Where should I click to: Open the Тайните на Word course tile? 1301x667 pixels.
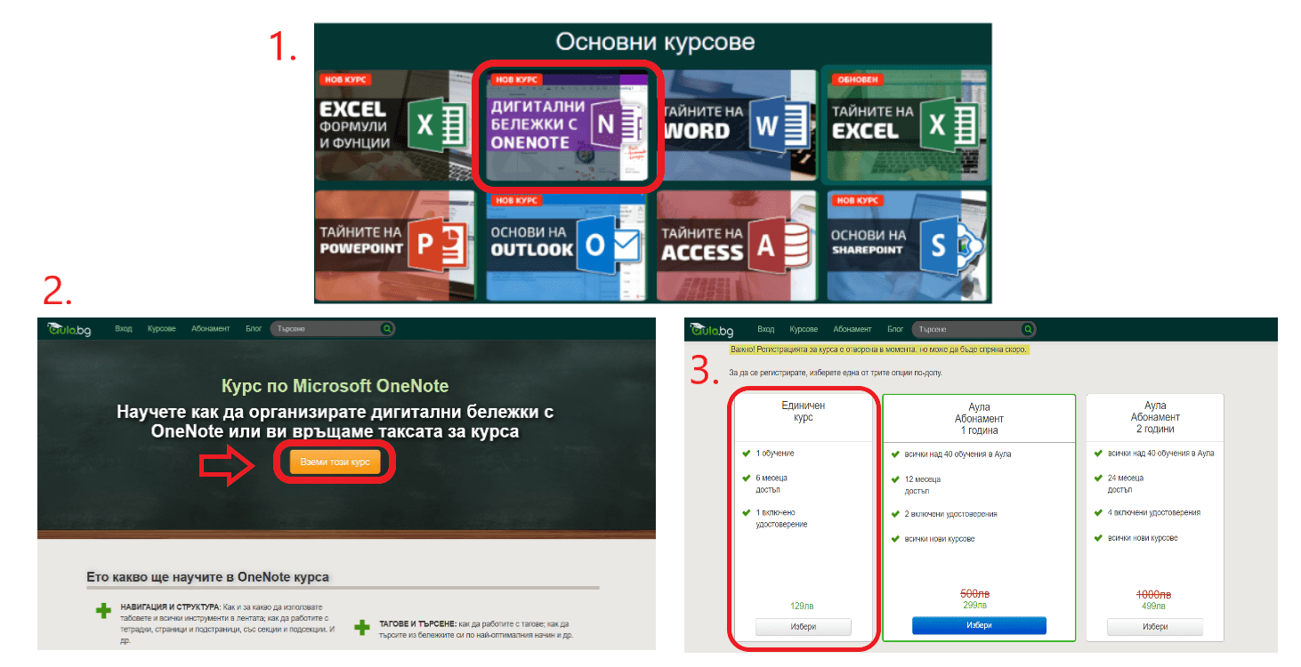coord(737,125)
